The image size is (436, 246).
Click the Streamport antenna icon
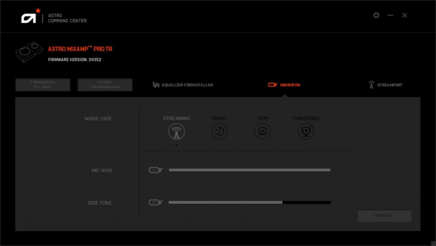click(x=371, y=85)
